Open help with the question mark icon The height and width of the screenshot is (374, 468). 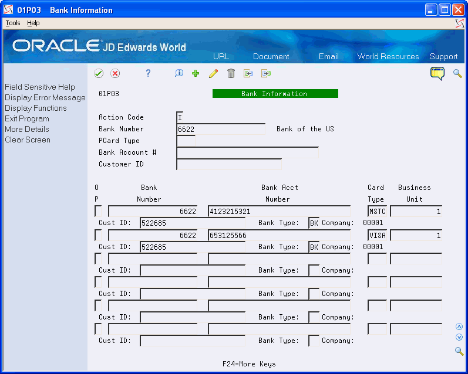[148, 73]
